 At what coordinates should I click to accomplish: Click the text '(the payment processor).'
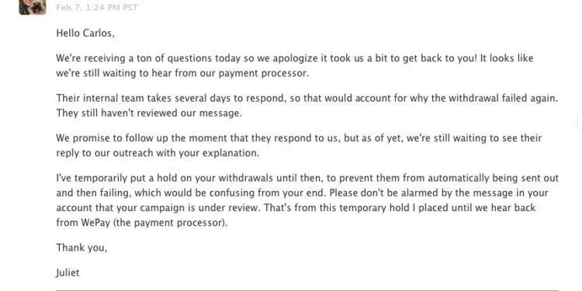click(x=171, y=223)
